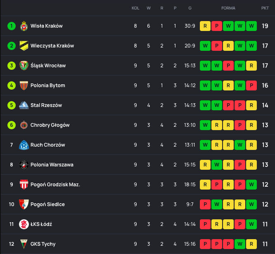Click the Wisła Kraków club crest
275x254 pixels.
click(x=24, y=26)
